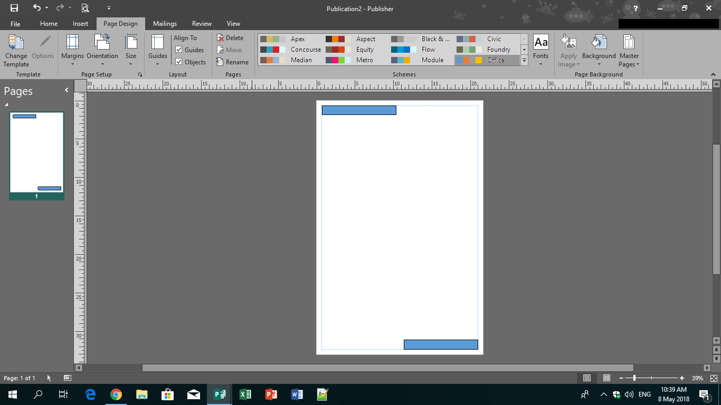The image size is (721, 405).
Task: Open PowerPoint from the taskbar
Action: pos(271,394)
